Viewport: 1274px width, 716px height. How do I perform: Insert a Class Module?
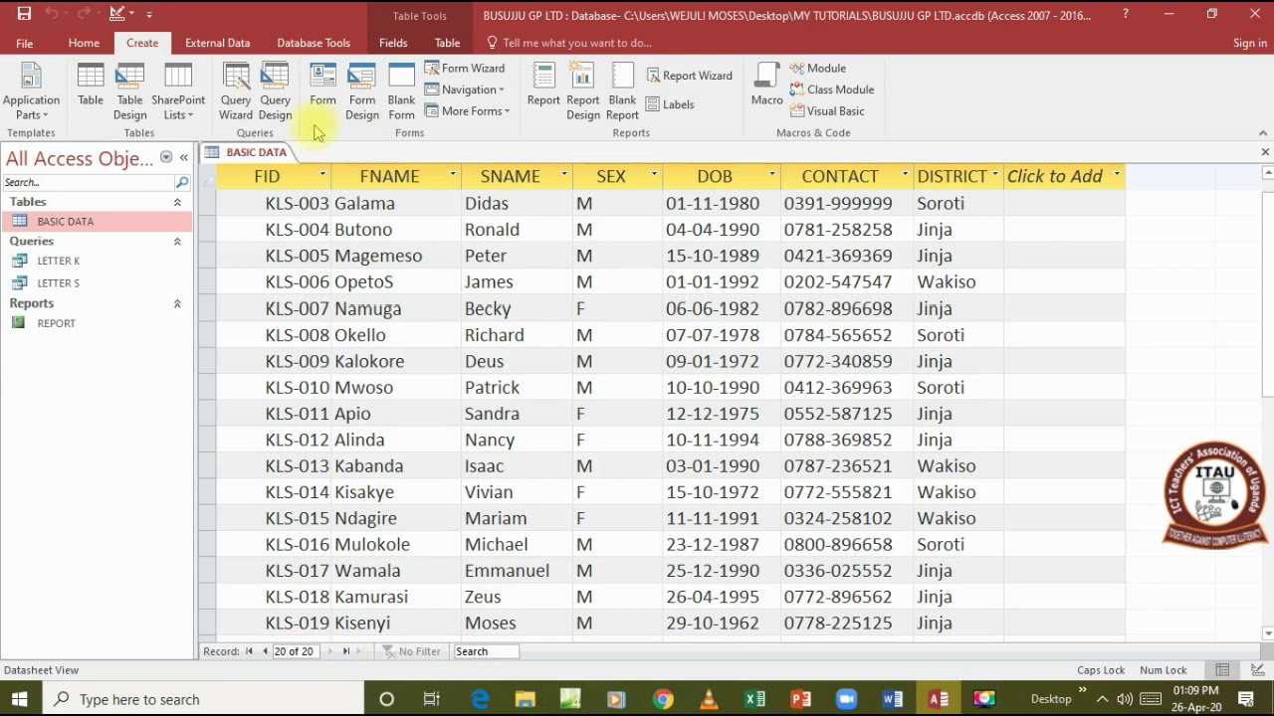coord(832,89)
